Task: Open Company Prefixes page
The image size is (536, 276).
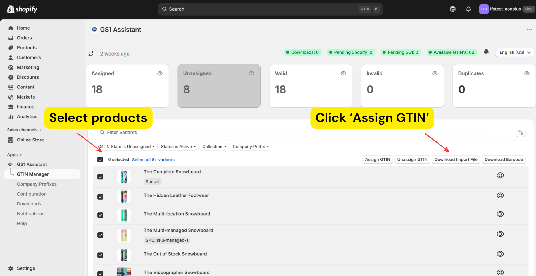Action: coord(37,184)
